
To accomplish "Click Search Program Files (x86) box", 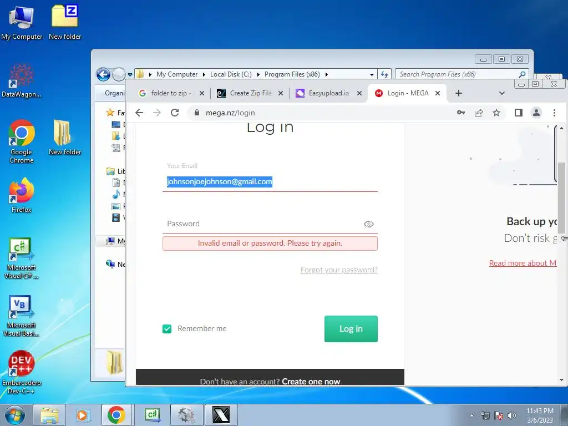I will 457,74.
